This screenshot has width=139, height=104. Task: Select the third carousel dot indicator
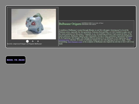tap(38, 41)
